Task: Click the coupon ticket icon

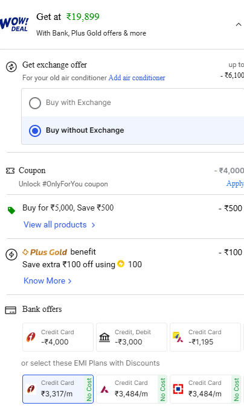Action: point(10,171)
